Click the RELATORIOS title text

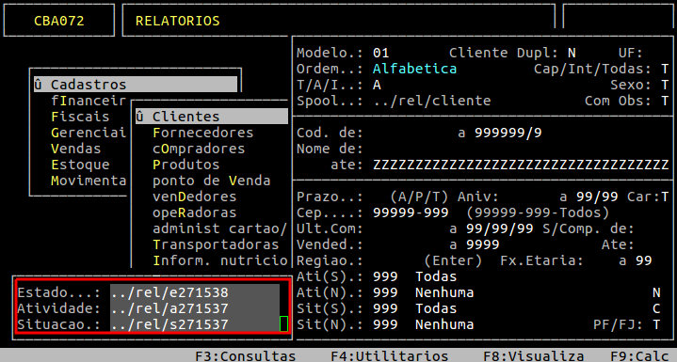coord(177,21)
